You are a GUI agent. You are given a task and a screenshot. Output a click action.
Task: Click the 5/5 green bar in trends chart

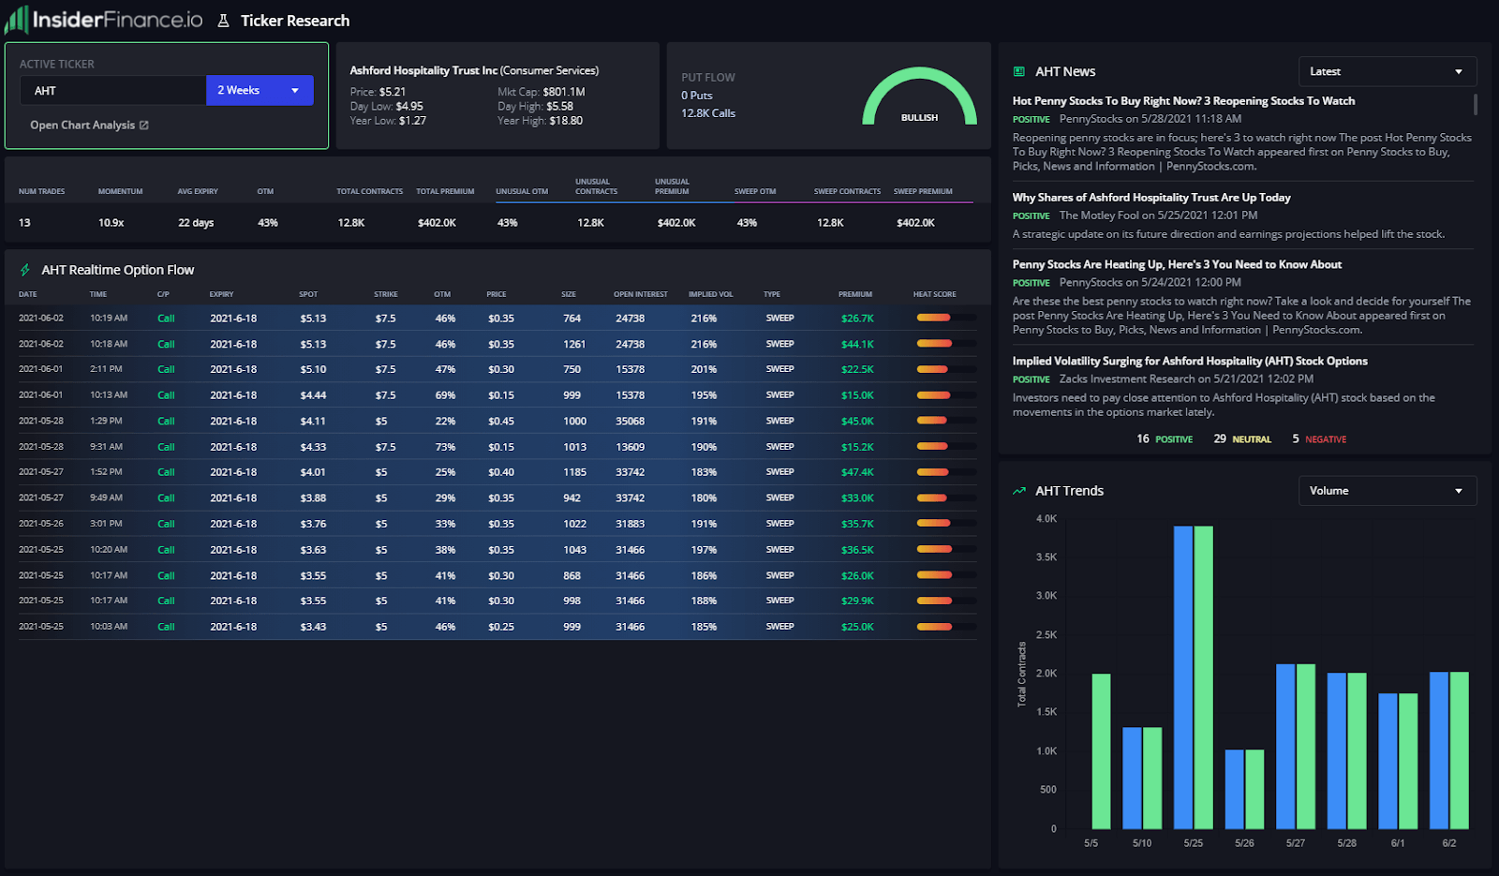point(1101,751)
